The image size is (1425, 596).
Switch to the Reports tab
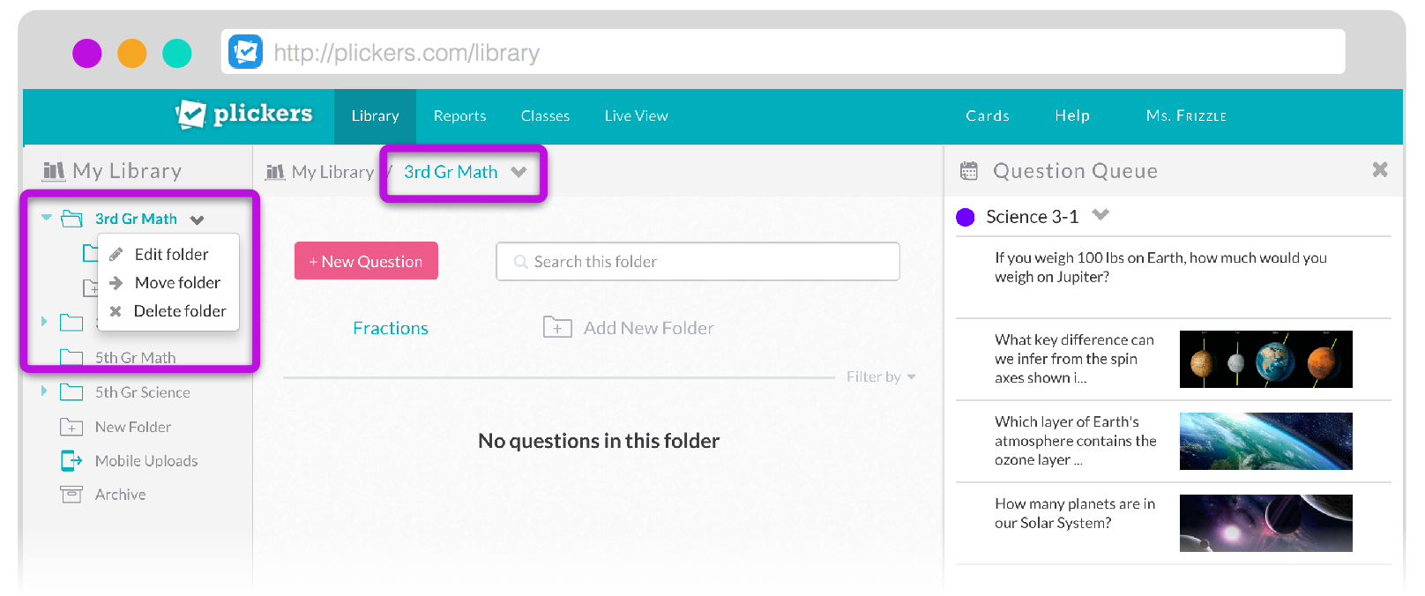click(459, 116)
